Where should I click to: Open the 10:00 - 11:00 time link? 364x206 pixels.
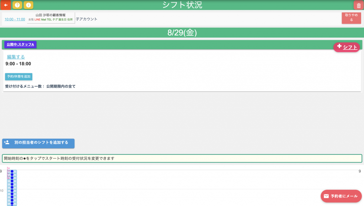pyautogui.click(x=15, y=19)
